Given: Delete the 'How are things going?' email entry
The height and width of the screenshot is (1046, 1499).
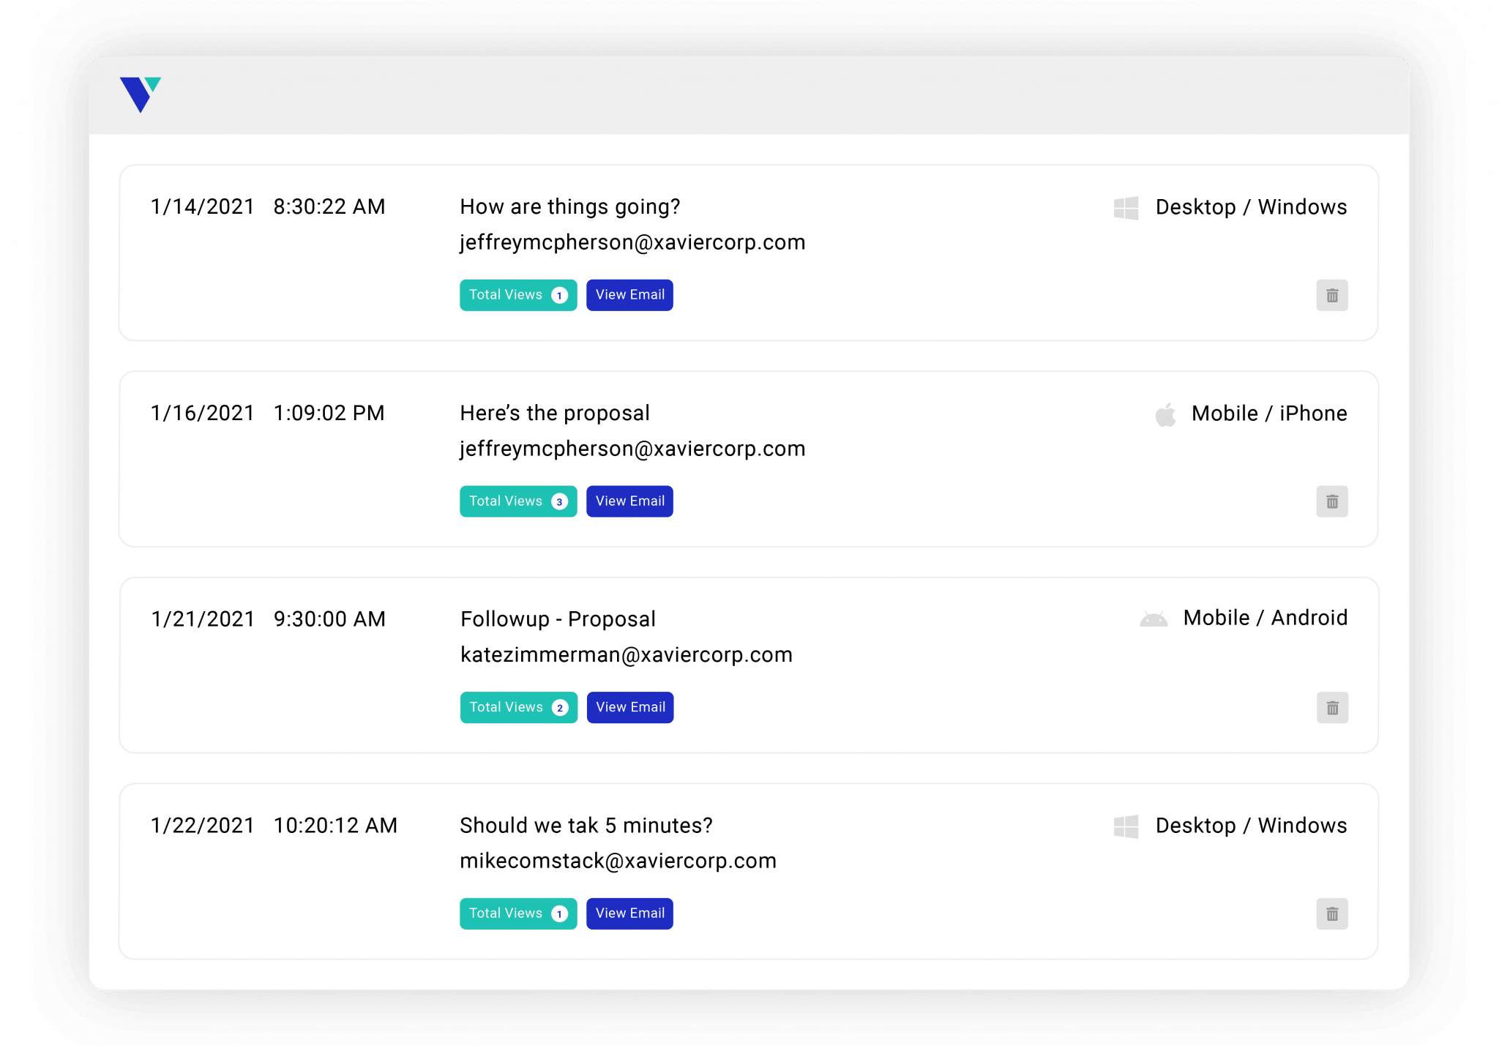Looking at the screenshot, I should (x=1331, y=295).
